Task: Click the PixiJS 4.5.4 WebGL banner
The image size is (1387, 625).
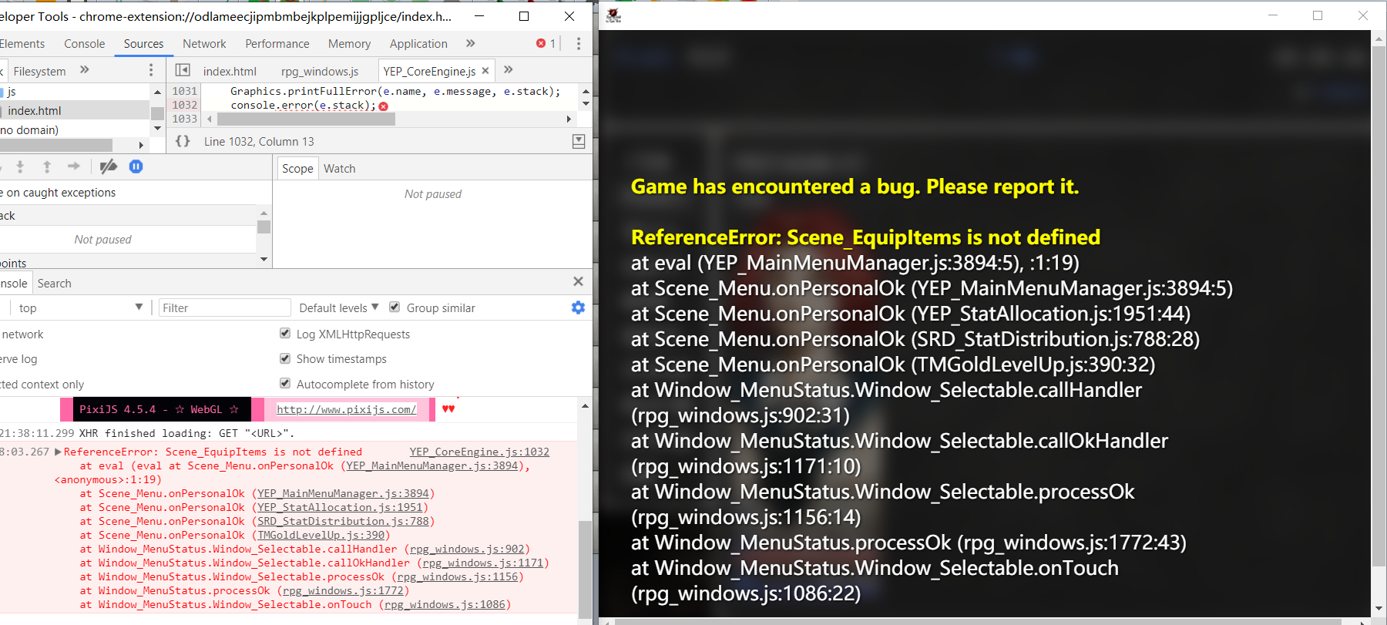Action: 163,409
